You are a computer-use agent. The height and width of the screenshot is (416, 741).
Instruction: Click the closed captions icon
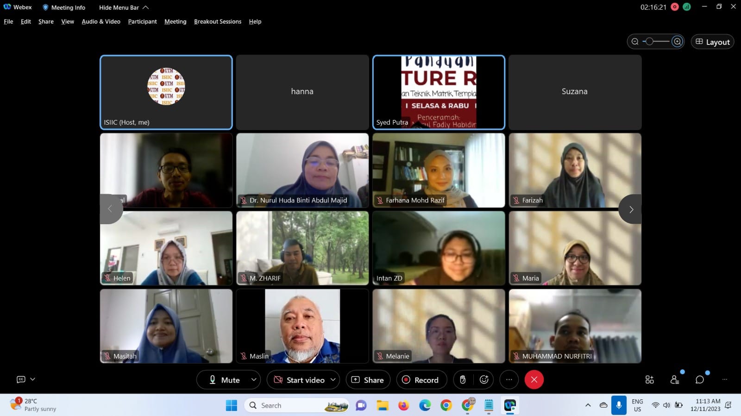coord(21,379)
